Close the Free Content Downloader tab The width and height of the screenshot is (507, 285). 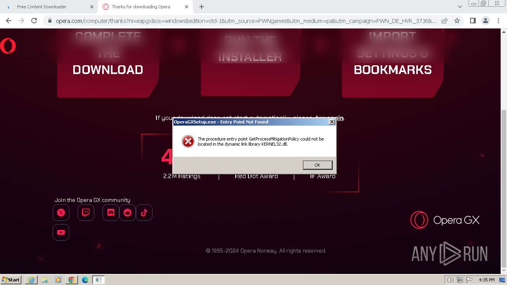[x=91, y=7]
